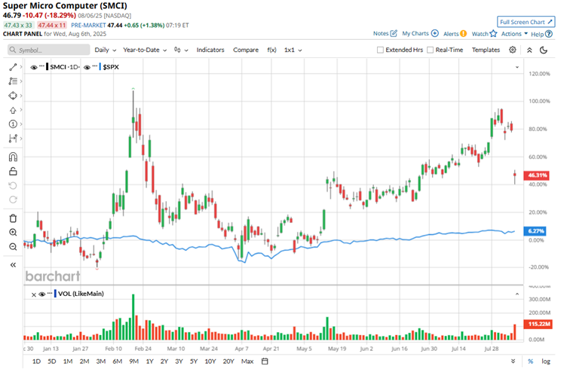
Task: Open the Help question mark icon
Action: tap(549, 34)
